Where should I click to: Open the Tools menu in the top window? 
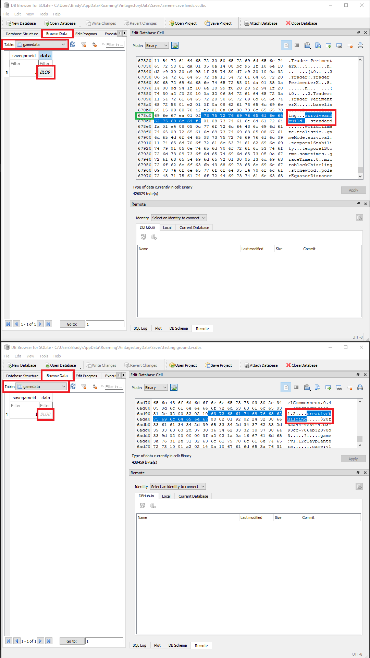pos(44,14)
